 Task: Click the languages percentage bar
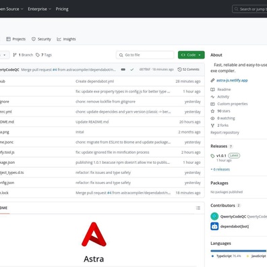[239, 251]
